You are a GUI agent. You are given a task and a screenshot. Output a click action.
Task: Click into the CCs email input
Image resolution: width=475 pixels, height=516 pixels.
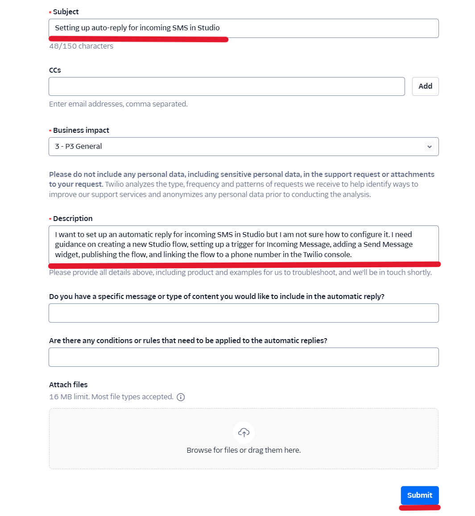point(227,86)
